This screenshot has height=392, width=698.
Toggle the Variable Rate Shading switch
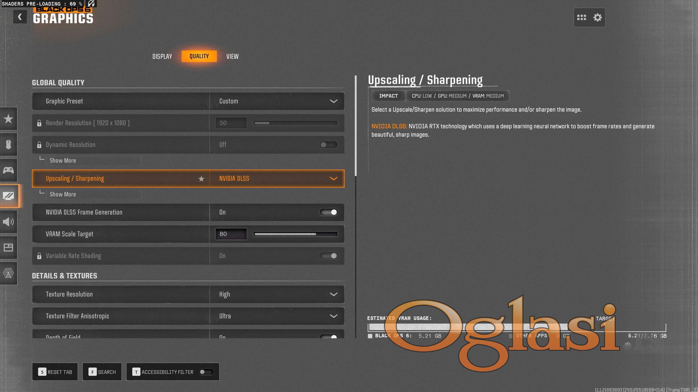329,256
